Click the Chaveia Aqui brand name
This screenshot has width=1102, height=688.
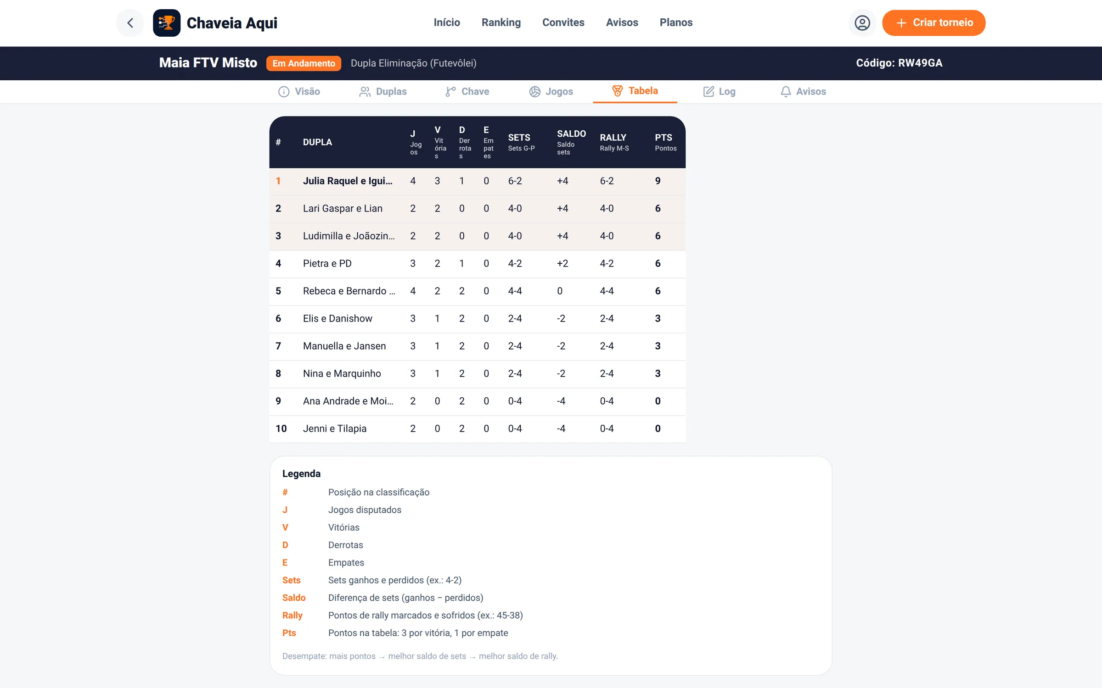(232, 23)
